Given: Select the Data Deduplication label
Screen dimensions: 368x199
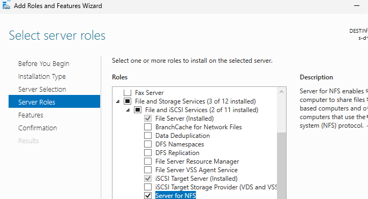Looking at the screenshot, I should click(x=183, y=136).
